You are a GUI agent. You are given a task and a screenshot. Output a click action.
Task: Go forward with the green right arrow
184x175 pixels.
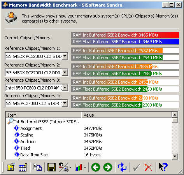point(108,167)
